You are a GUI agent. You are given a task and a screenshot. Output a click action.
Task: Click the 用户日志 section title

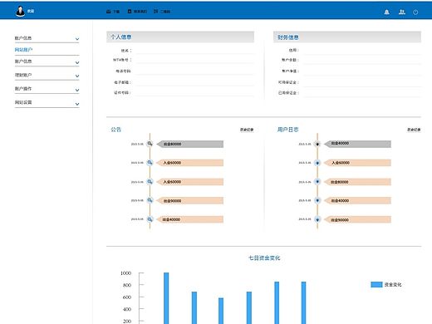pos(288,130)
